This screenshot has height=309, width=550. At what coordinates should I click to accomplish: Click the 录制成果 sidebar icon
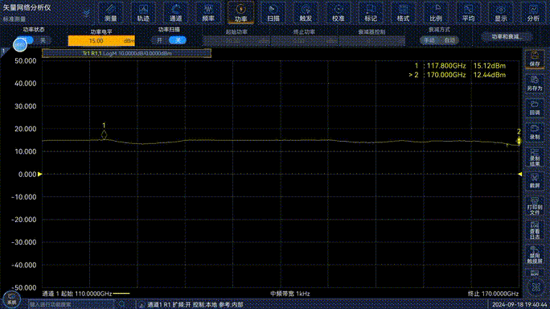pos(535,157)
